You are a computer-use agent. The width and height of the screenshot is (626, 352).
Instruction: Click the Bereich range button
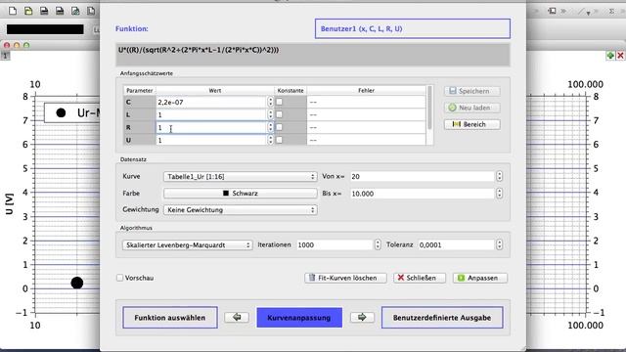coord(471,124)
